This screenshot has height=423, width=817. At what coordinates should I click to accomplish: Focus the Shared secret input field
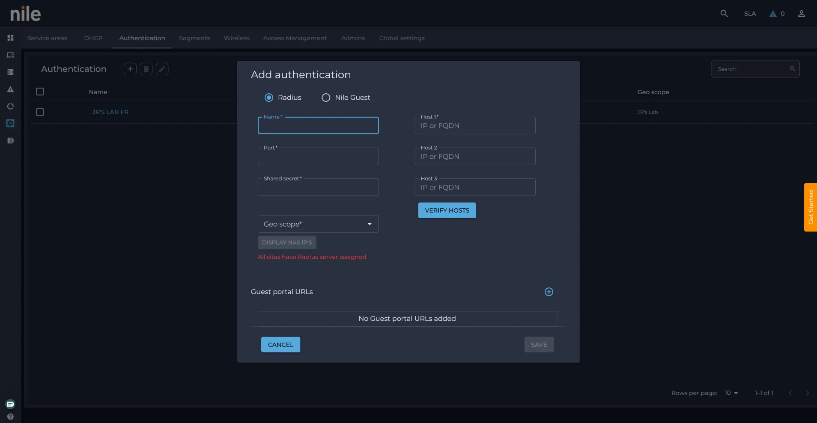(318, 187)
